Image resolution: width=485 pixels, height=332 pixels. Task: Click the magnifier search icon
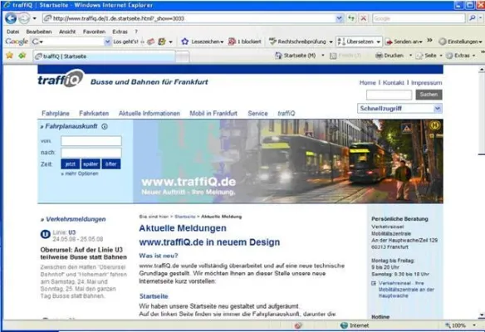(x=473, y=18)
